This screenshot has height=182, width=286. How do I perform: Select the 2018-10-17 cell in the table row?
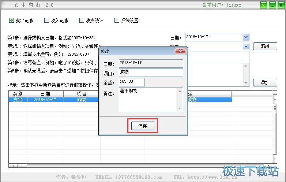click(45, 100)
